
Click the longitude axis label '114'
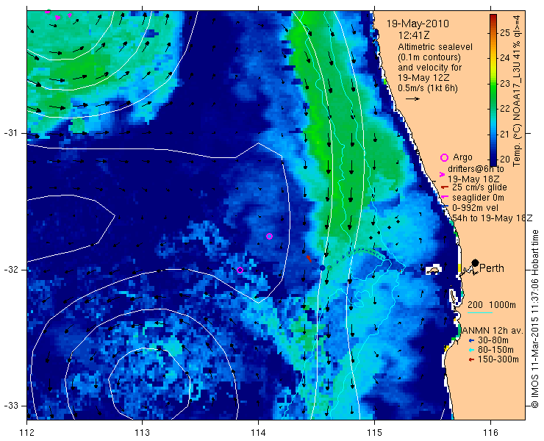(258, 433)
